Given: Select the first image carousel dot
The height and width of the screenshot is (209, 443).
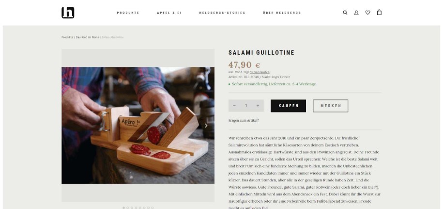Looking at the screenshot, I should (123, 208).
